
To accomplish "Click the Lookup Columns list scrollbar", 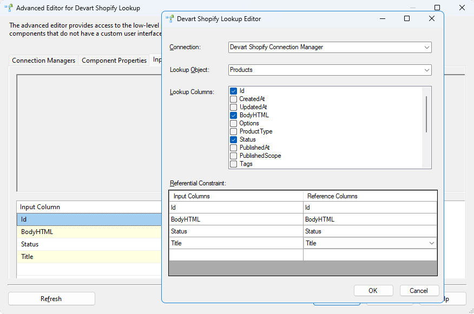I will click(426, 114).
